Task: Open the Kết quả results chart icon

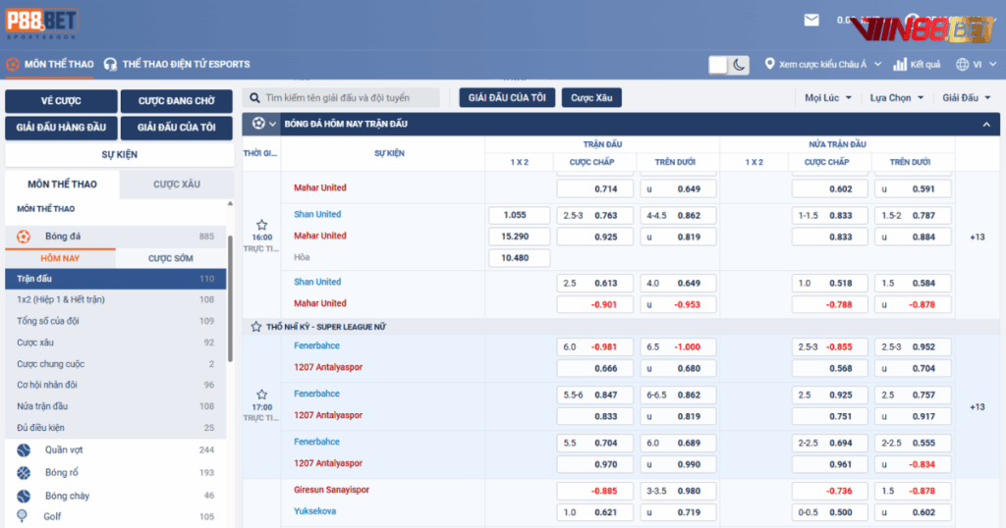Action: click(x=901, y=65)
